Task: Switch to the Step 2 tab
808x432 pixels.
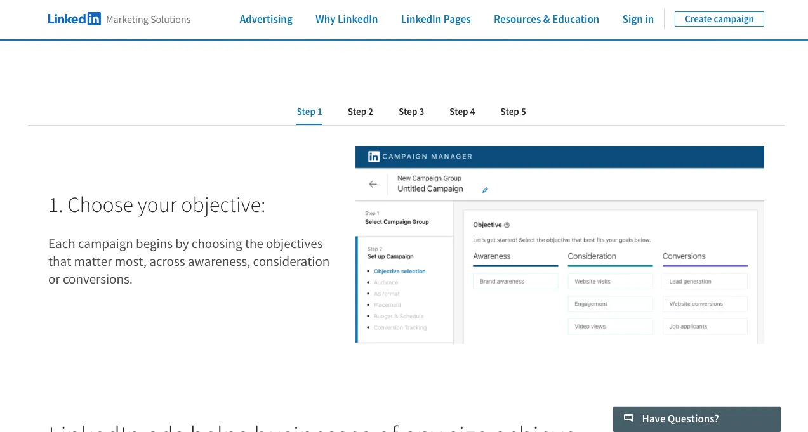Action: (x=361, y=112)
